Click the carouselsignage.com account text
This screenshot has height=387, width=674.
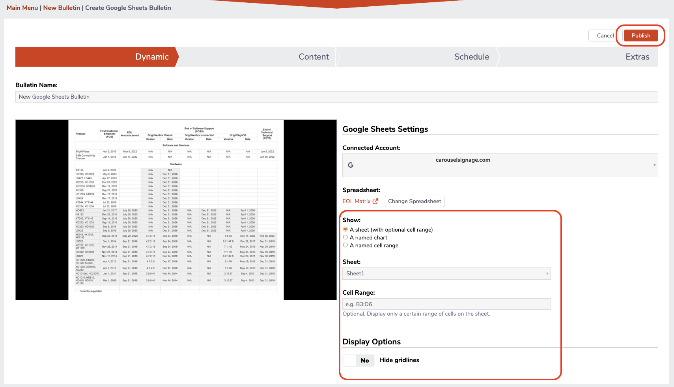(463, 160)
